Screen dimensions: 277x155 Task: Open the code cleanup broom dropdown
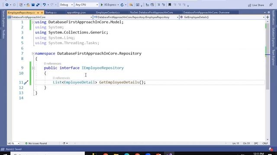point(65,143)
